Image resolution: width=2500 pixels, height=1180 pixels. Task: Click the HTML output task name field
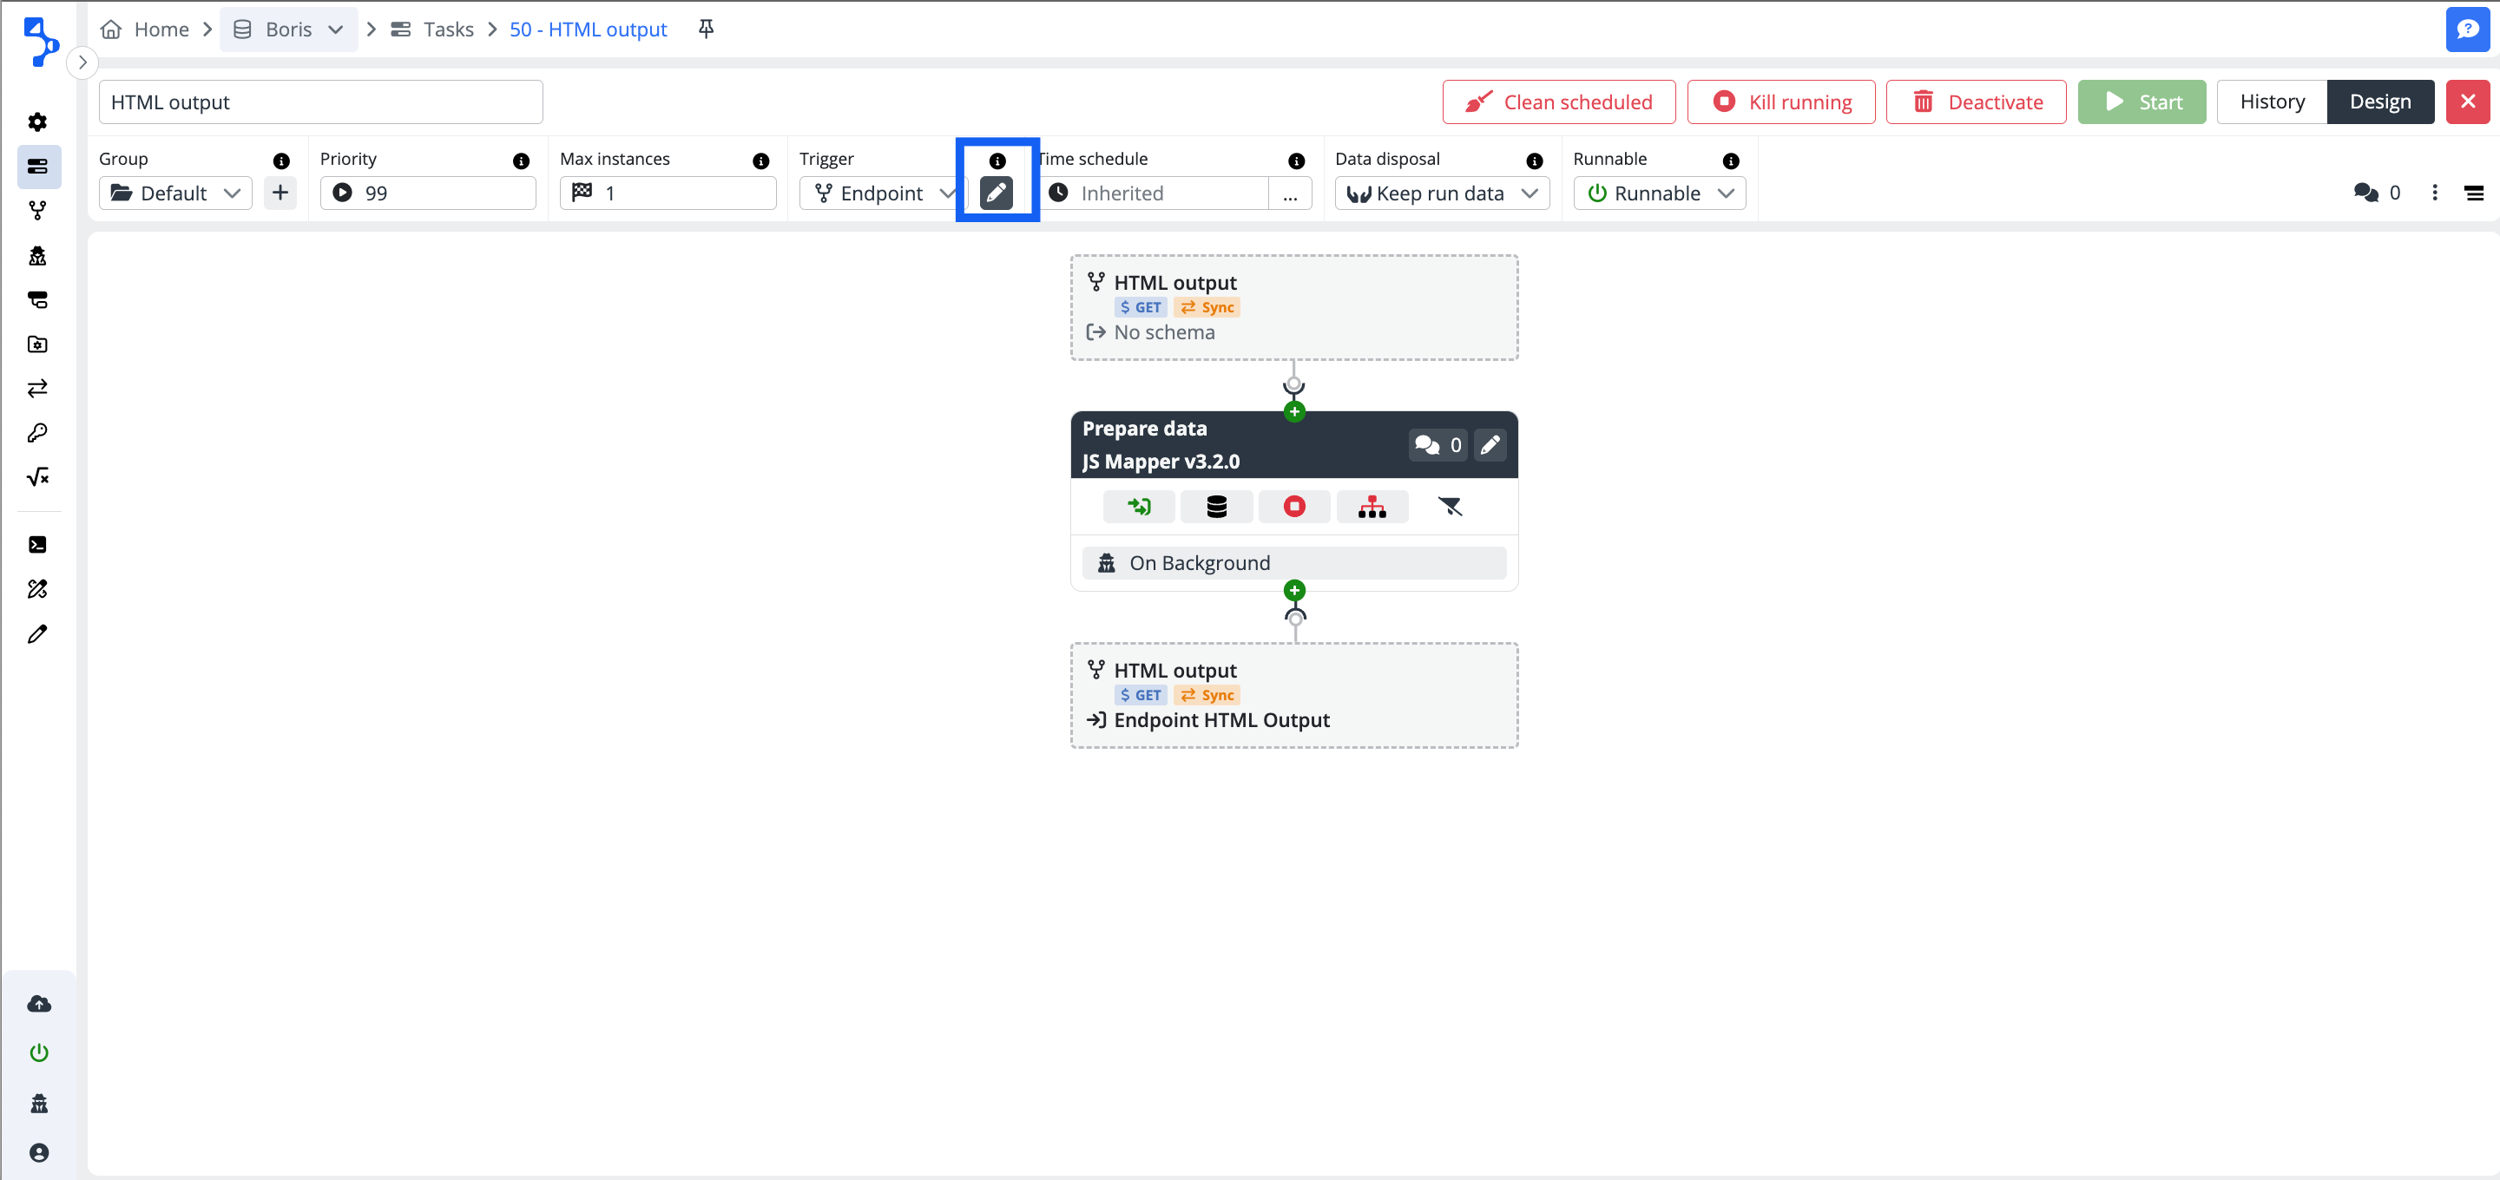click(x=320, y=102)
